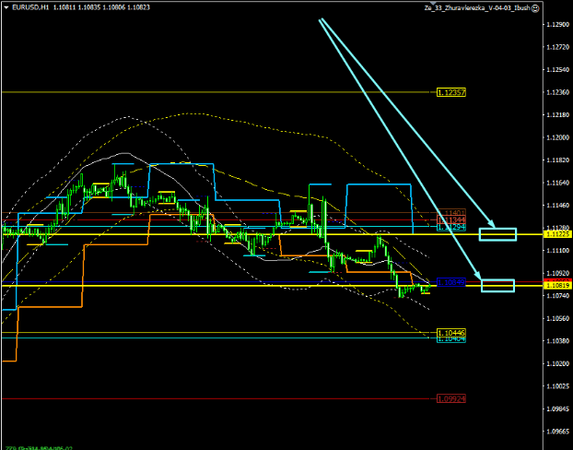Click the 1.10404 cyan level label

tap(450, 339)
